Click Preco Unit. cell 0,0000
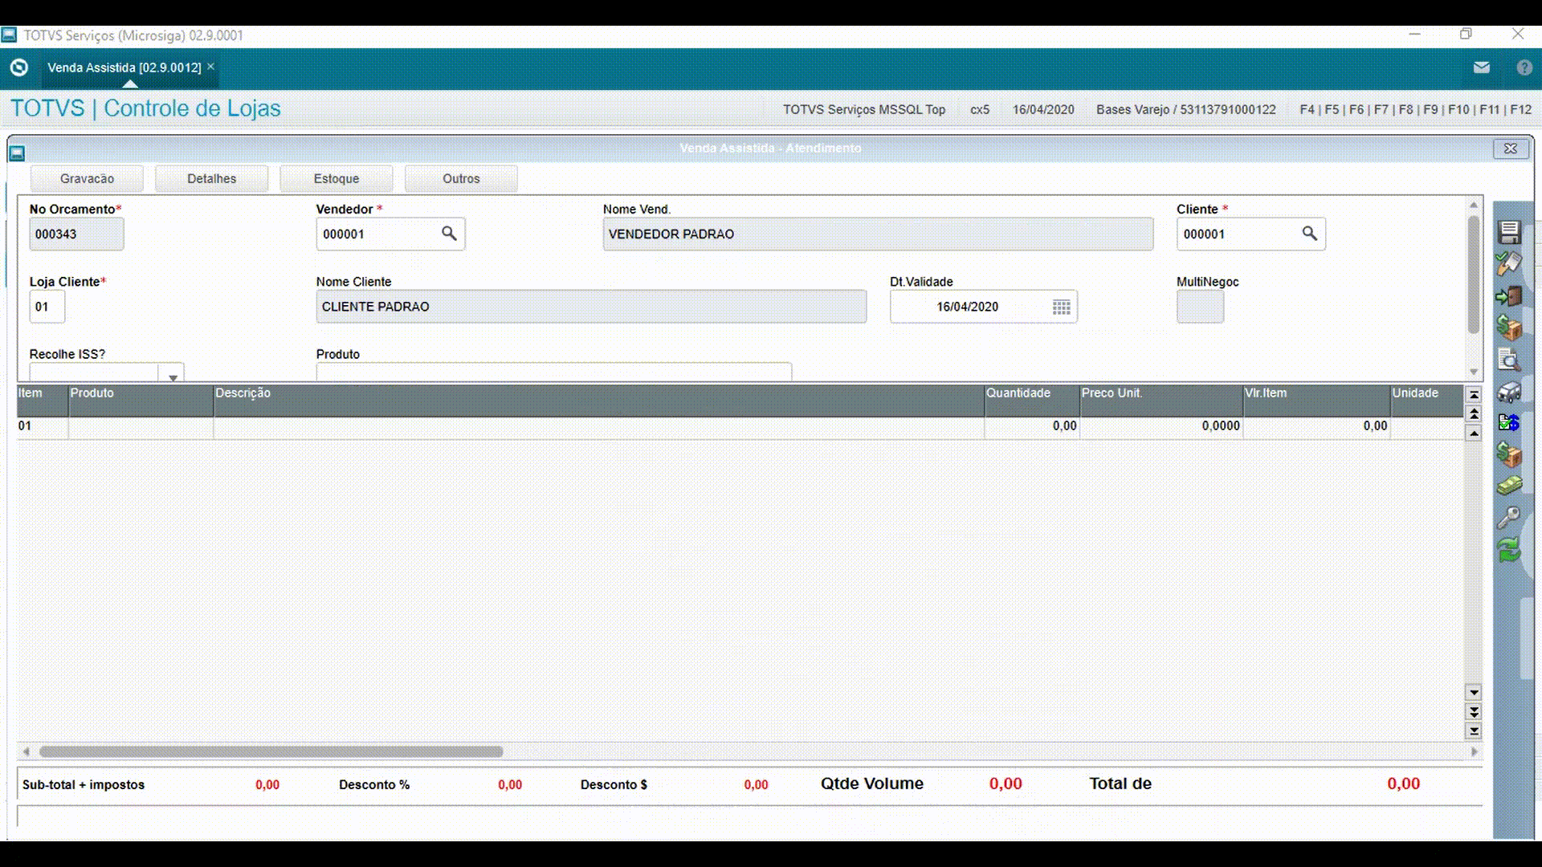 (1161, 426)
